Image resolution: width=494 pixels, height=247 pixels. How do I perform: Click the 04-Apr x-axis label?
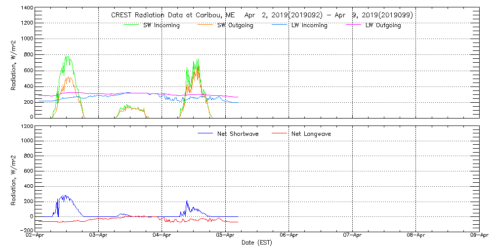pos(162,236)
